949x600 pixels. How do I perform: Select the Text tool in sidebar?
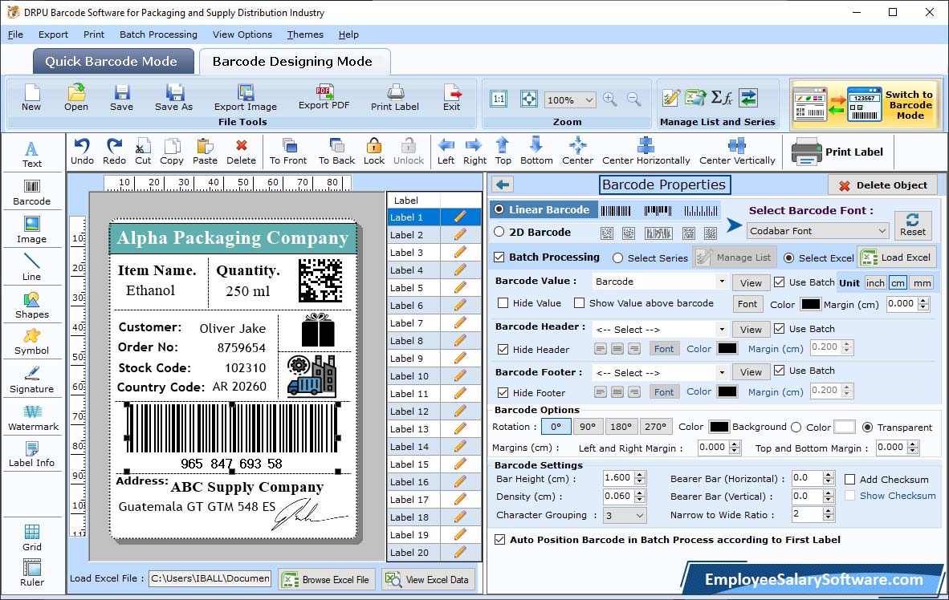tap(31, 154)
